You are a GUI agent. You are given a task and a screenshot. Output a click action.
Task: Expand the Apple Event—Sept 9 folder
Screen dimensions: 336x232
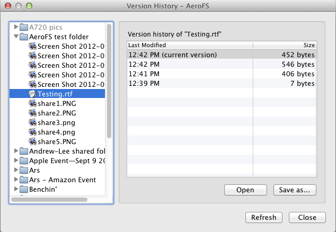tap(16, 160)
